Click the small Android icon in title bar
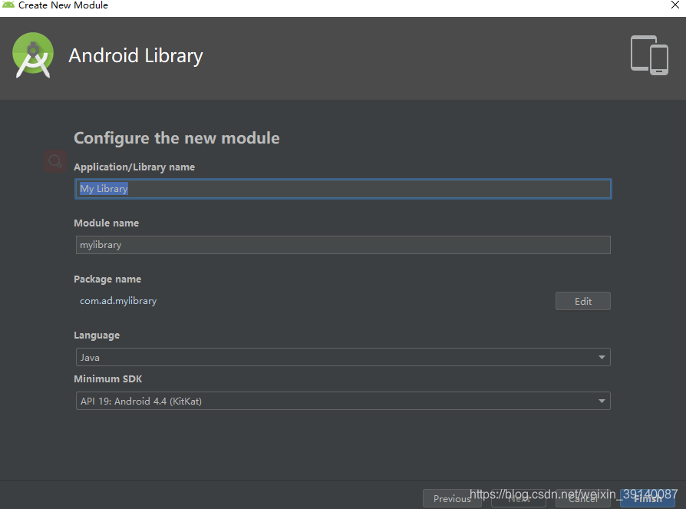 8,5
